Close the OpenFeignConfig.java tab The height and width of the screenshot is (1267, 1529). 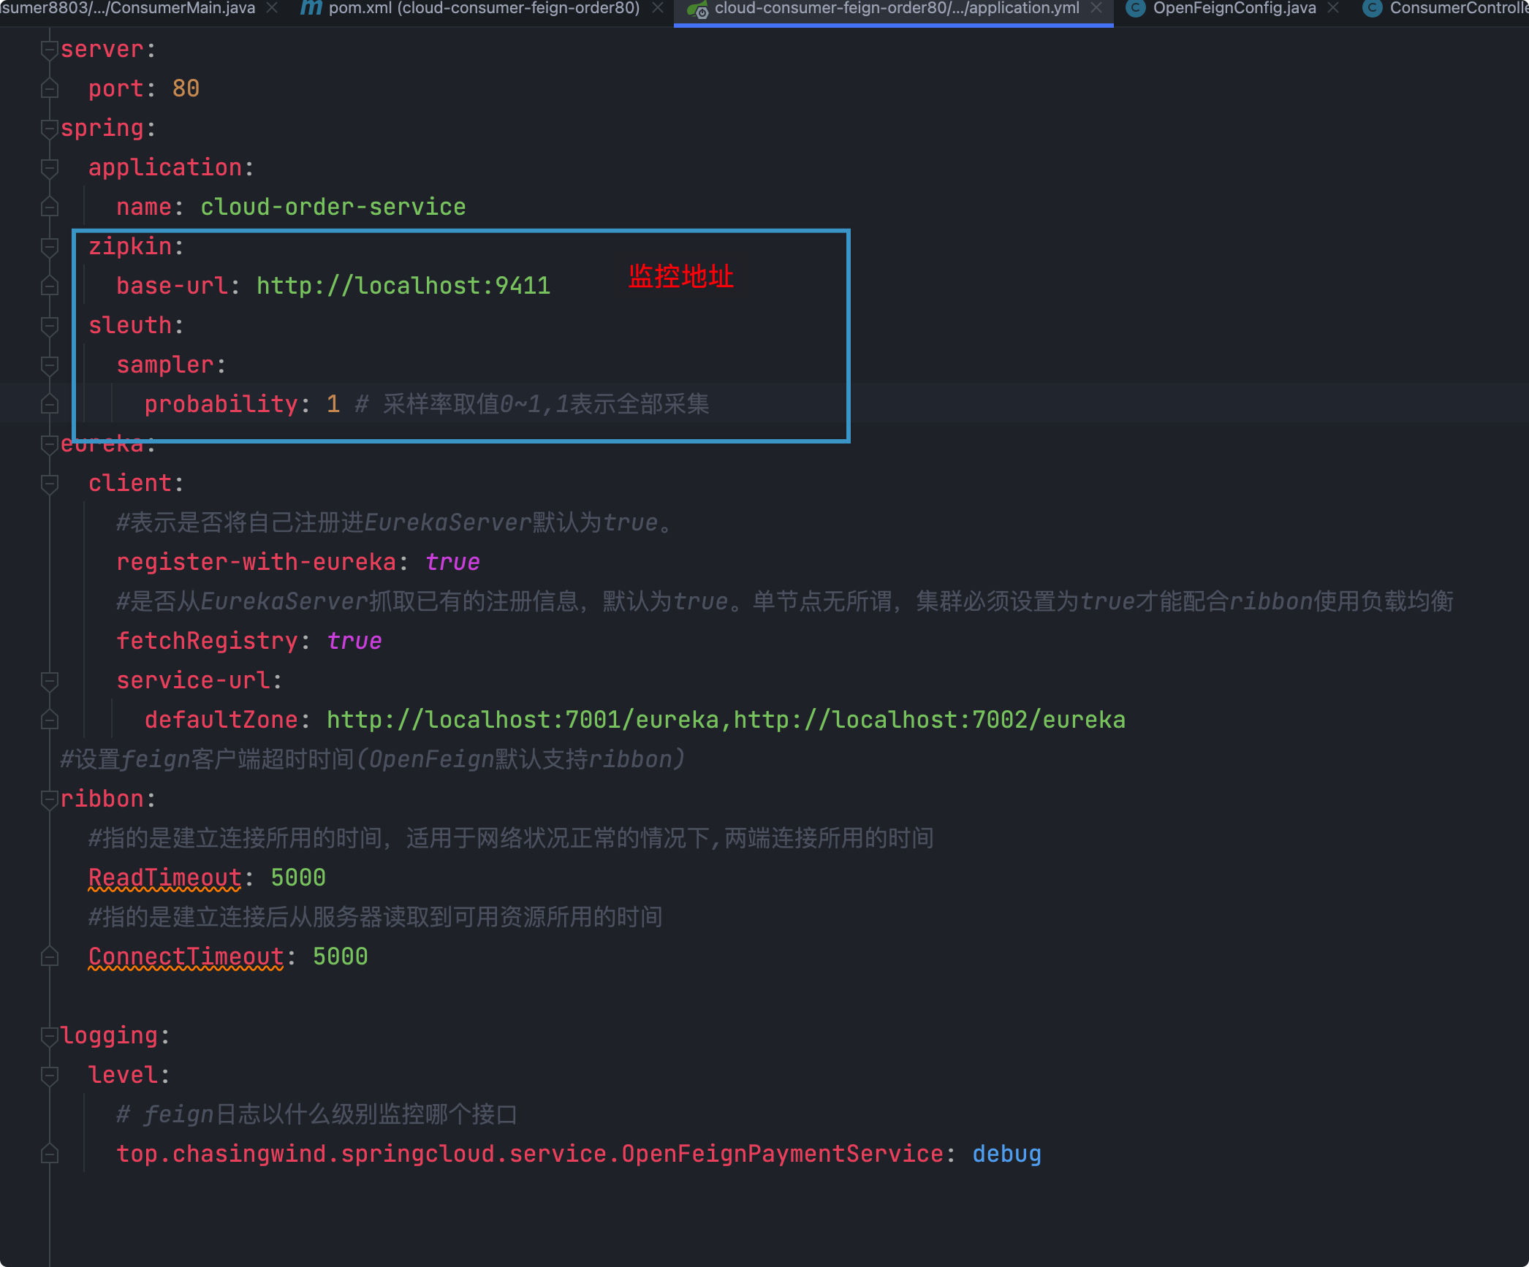pyautogui.click(x=1333, y=8)
